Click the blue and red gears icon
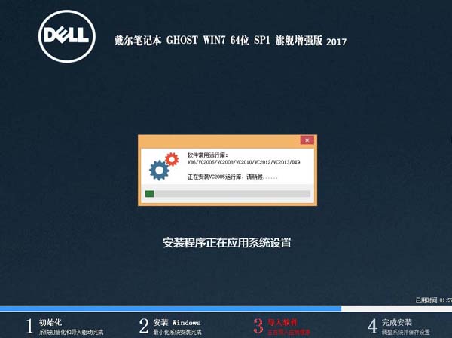 point(163,166)
